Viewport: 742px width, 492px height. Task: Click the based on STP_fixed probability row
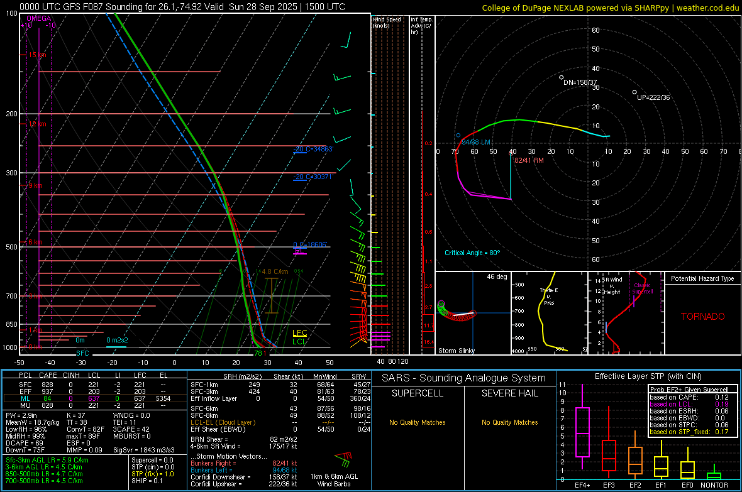(x=689, y=432)
